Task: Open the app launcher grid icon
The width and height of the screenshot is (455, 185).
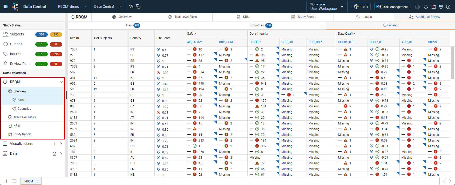Action: point(5,6)
